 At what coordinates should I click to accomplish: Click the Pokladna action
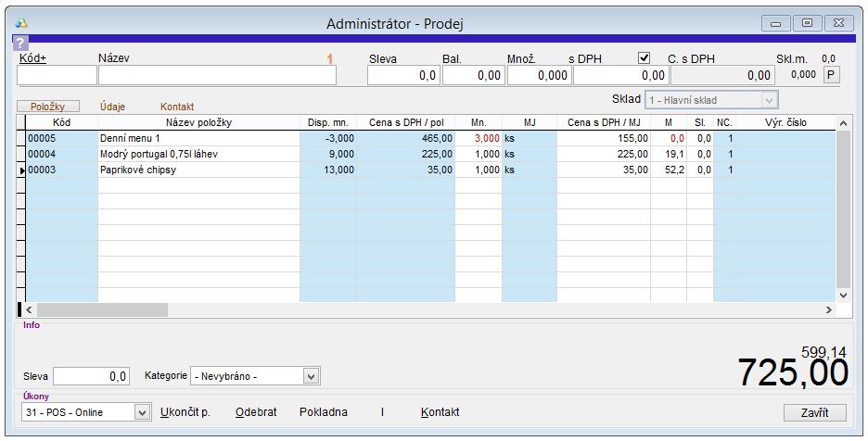point(324,412)
